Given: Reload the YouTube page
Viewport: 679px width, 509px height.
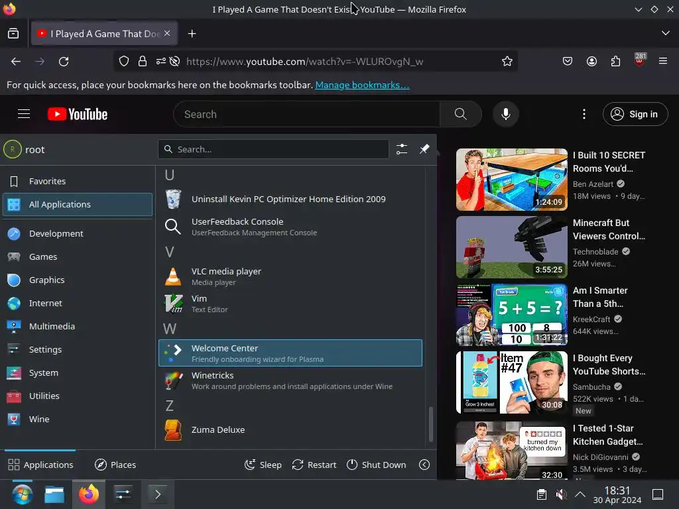Looking at the screenshot, I should pyautogui.click(x=64, y=62).
